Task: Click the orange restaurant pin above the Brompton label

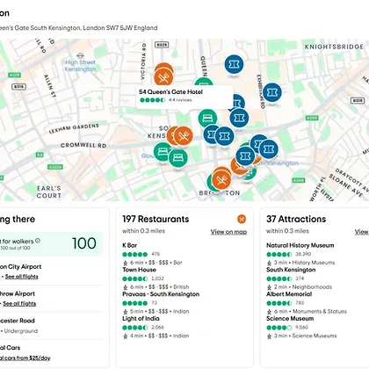Action: pyautogui.click(x=221, y=179)
